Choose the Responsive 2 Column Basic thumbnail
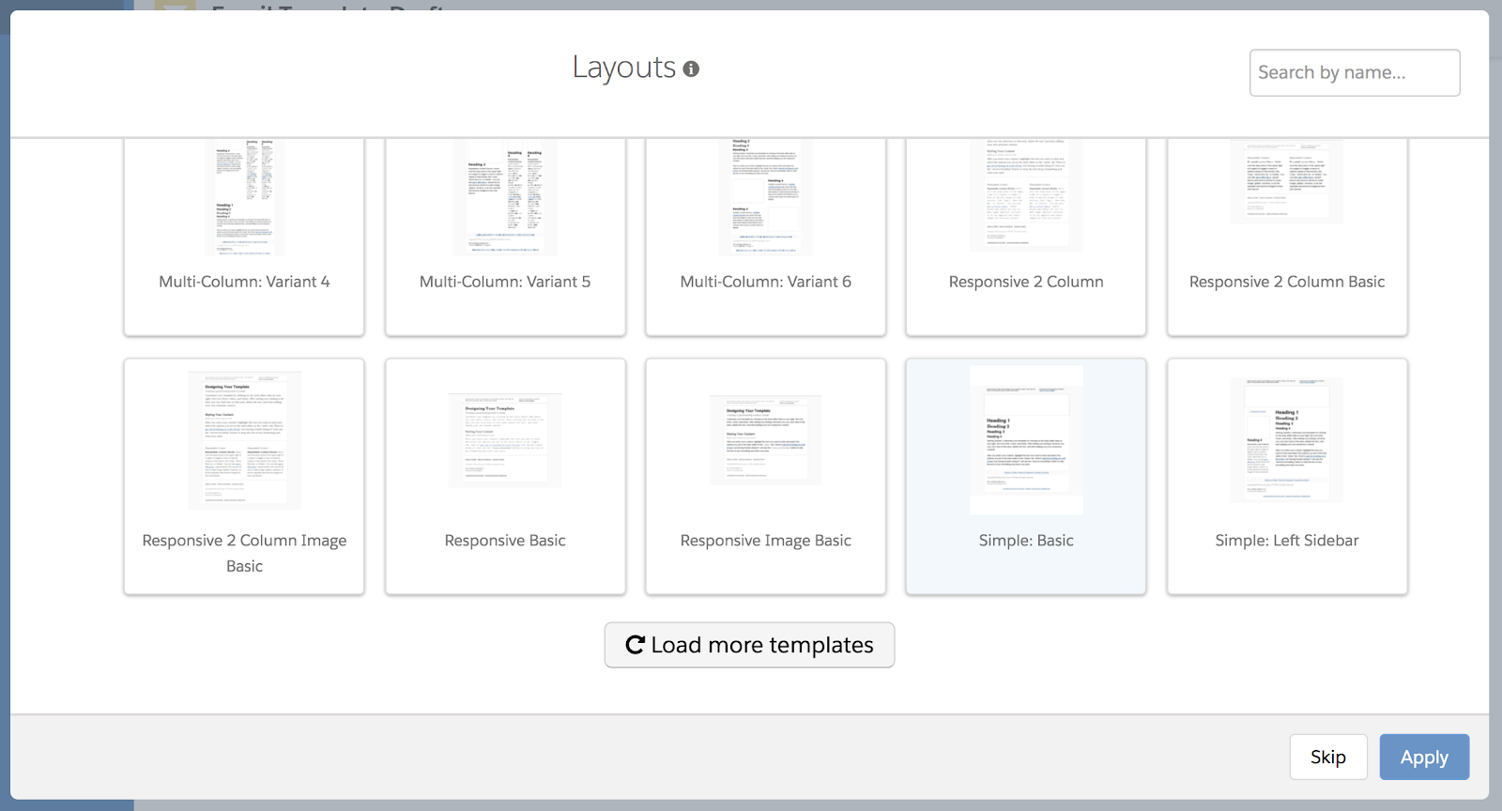Viewport: 1502px width, 811px height. click(x=1286, y=183)
